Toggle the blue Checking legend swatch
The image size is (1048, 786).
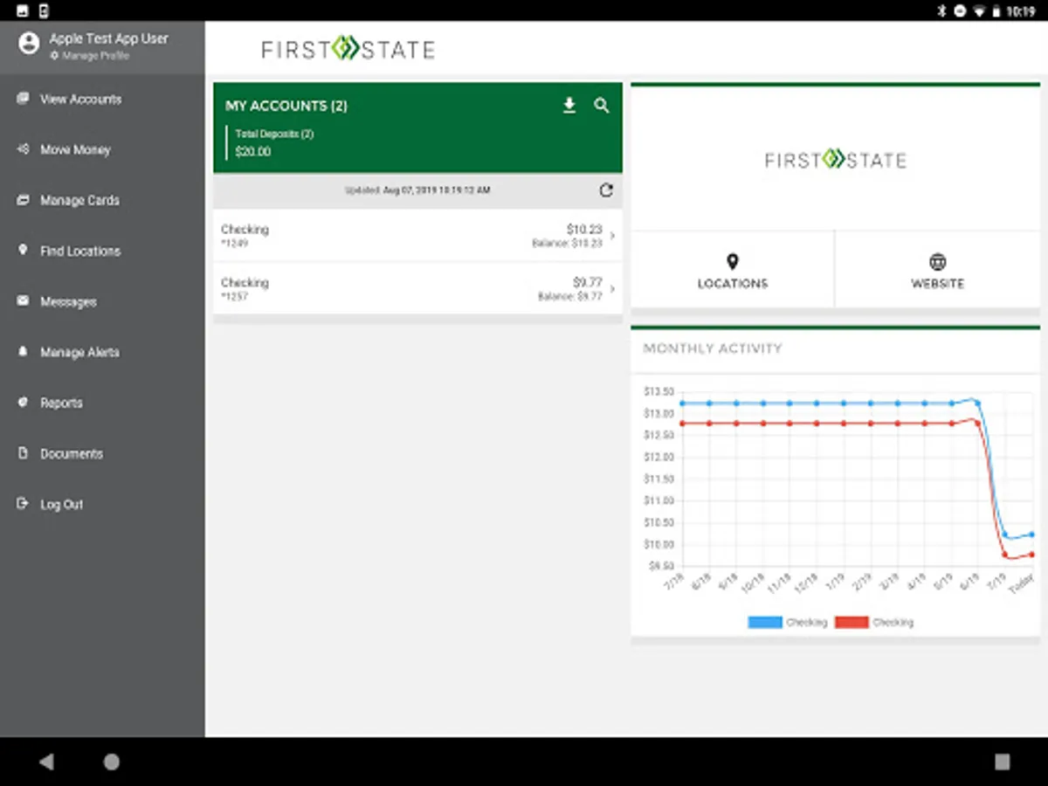[x=766, y=623]
